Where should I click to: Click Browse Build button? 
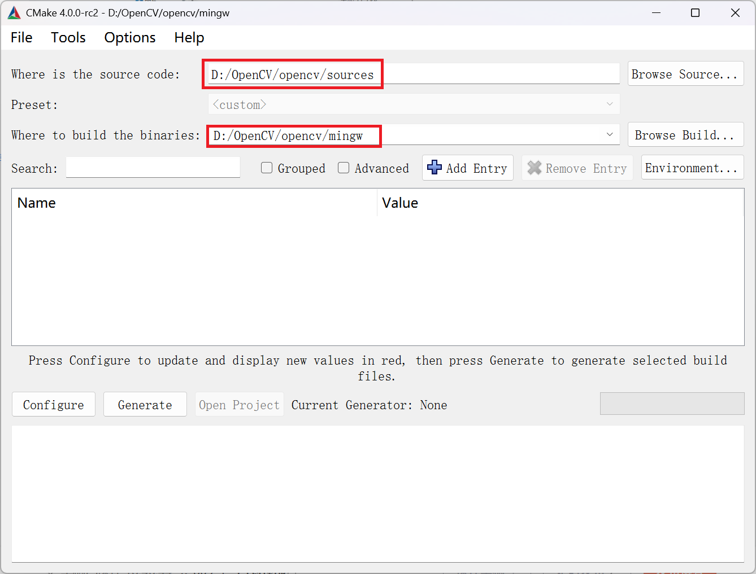point(685,135)
